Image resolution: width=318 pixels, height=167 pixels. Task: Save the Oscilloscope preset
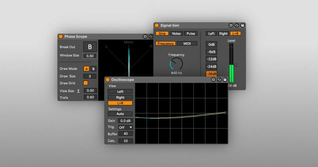pos(225,79)
